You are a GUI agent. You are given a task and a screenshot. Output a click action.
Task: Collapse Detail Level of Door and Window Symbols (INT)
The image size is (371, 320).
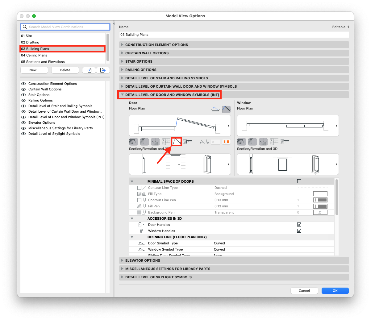234,95
